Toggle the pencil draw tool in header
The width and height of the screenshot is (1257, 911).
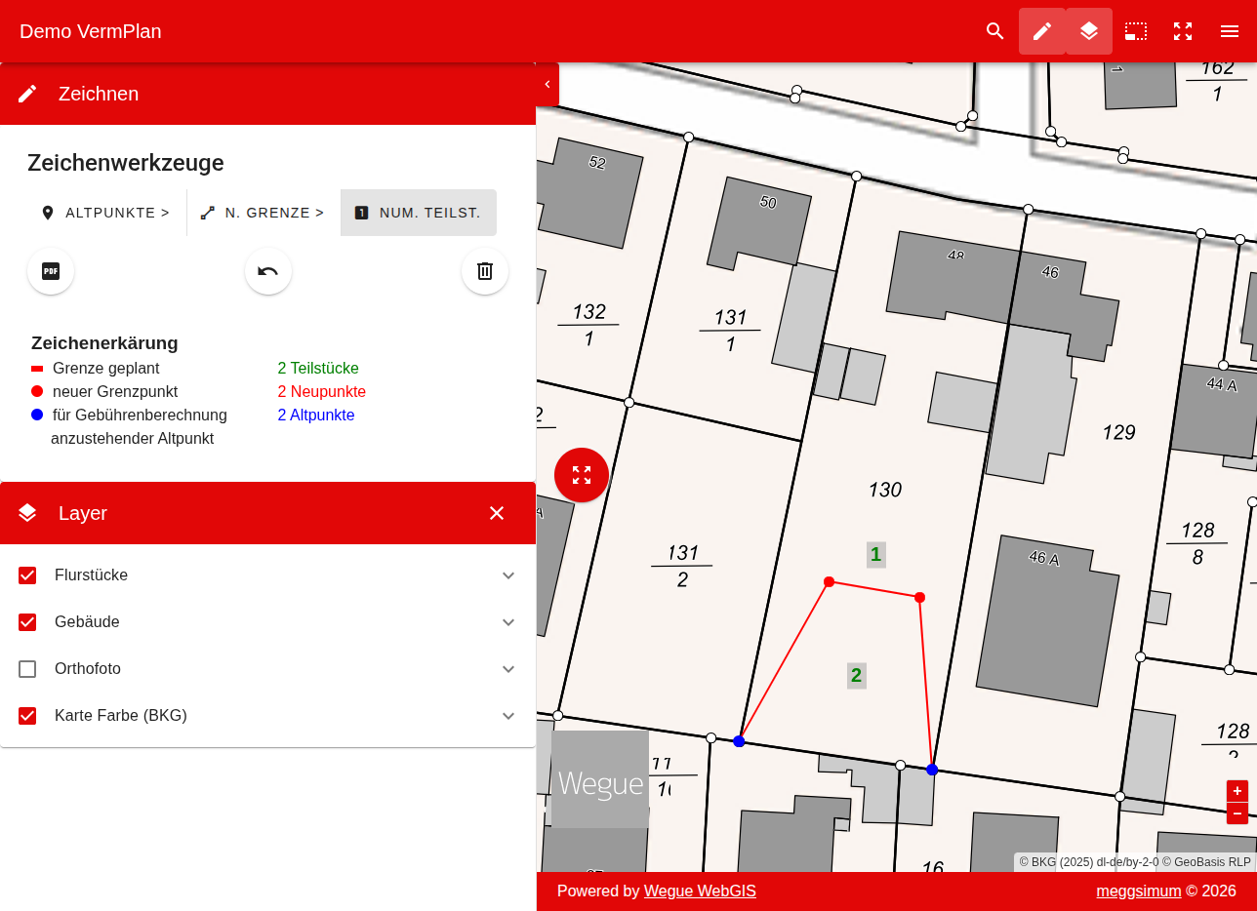pos(1042,31)
